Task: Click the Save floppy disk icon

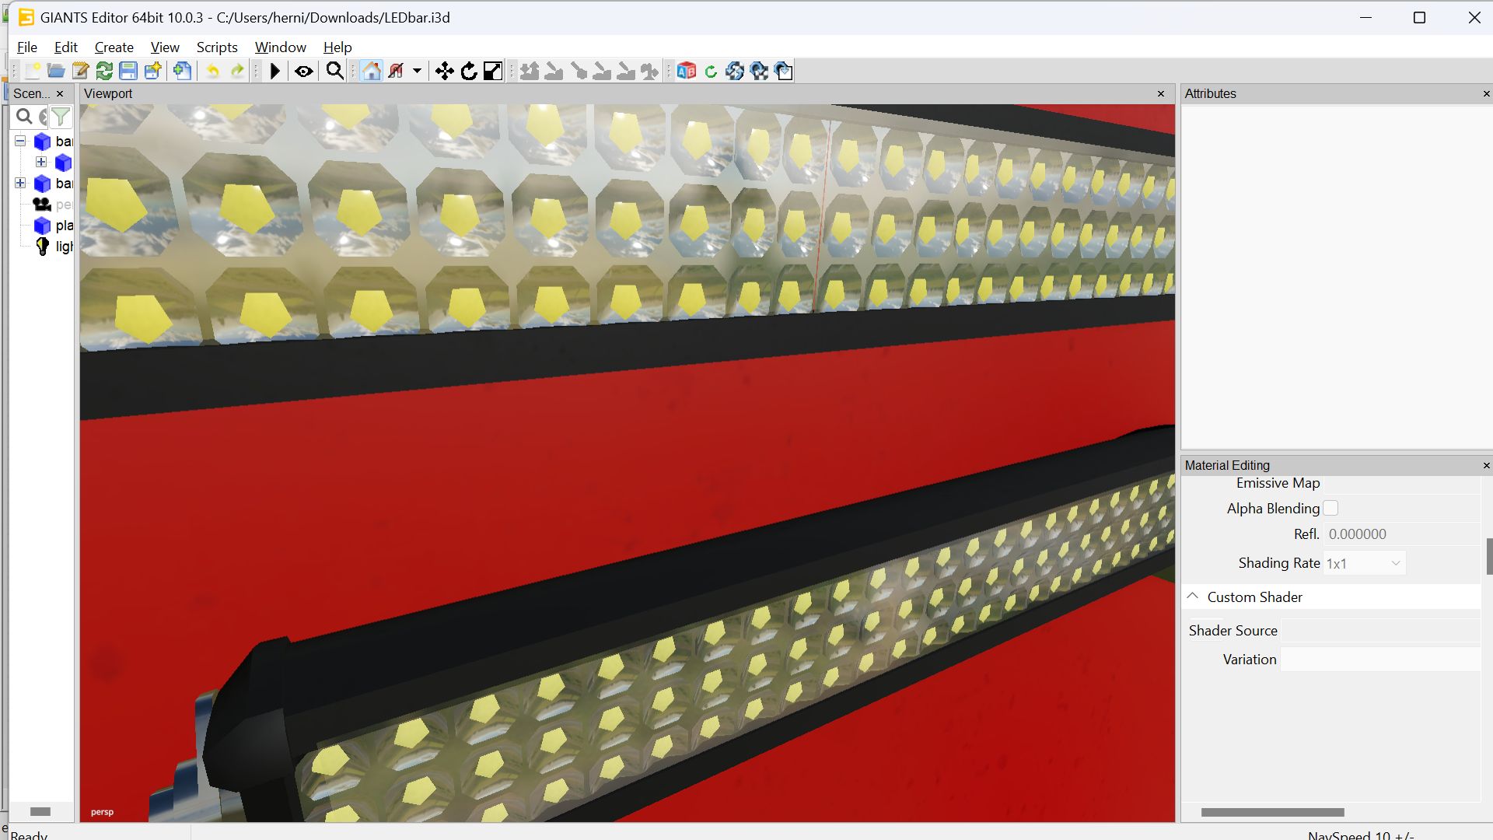Action: pos(128,72)
